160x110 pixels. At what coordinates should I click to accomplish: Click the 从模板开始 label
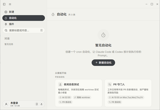[x=61, y=73]
